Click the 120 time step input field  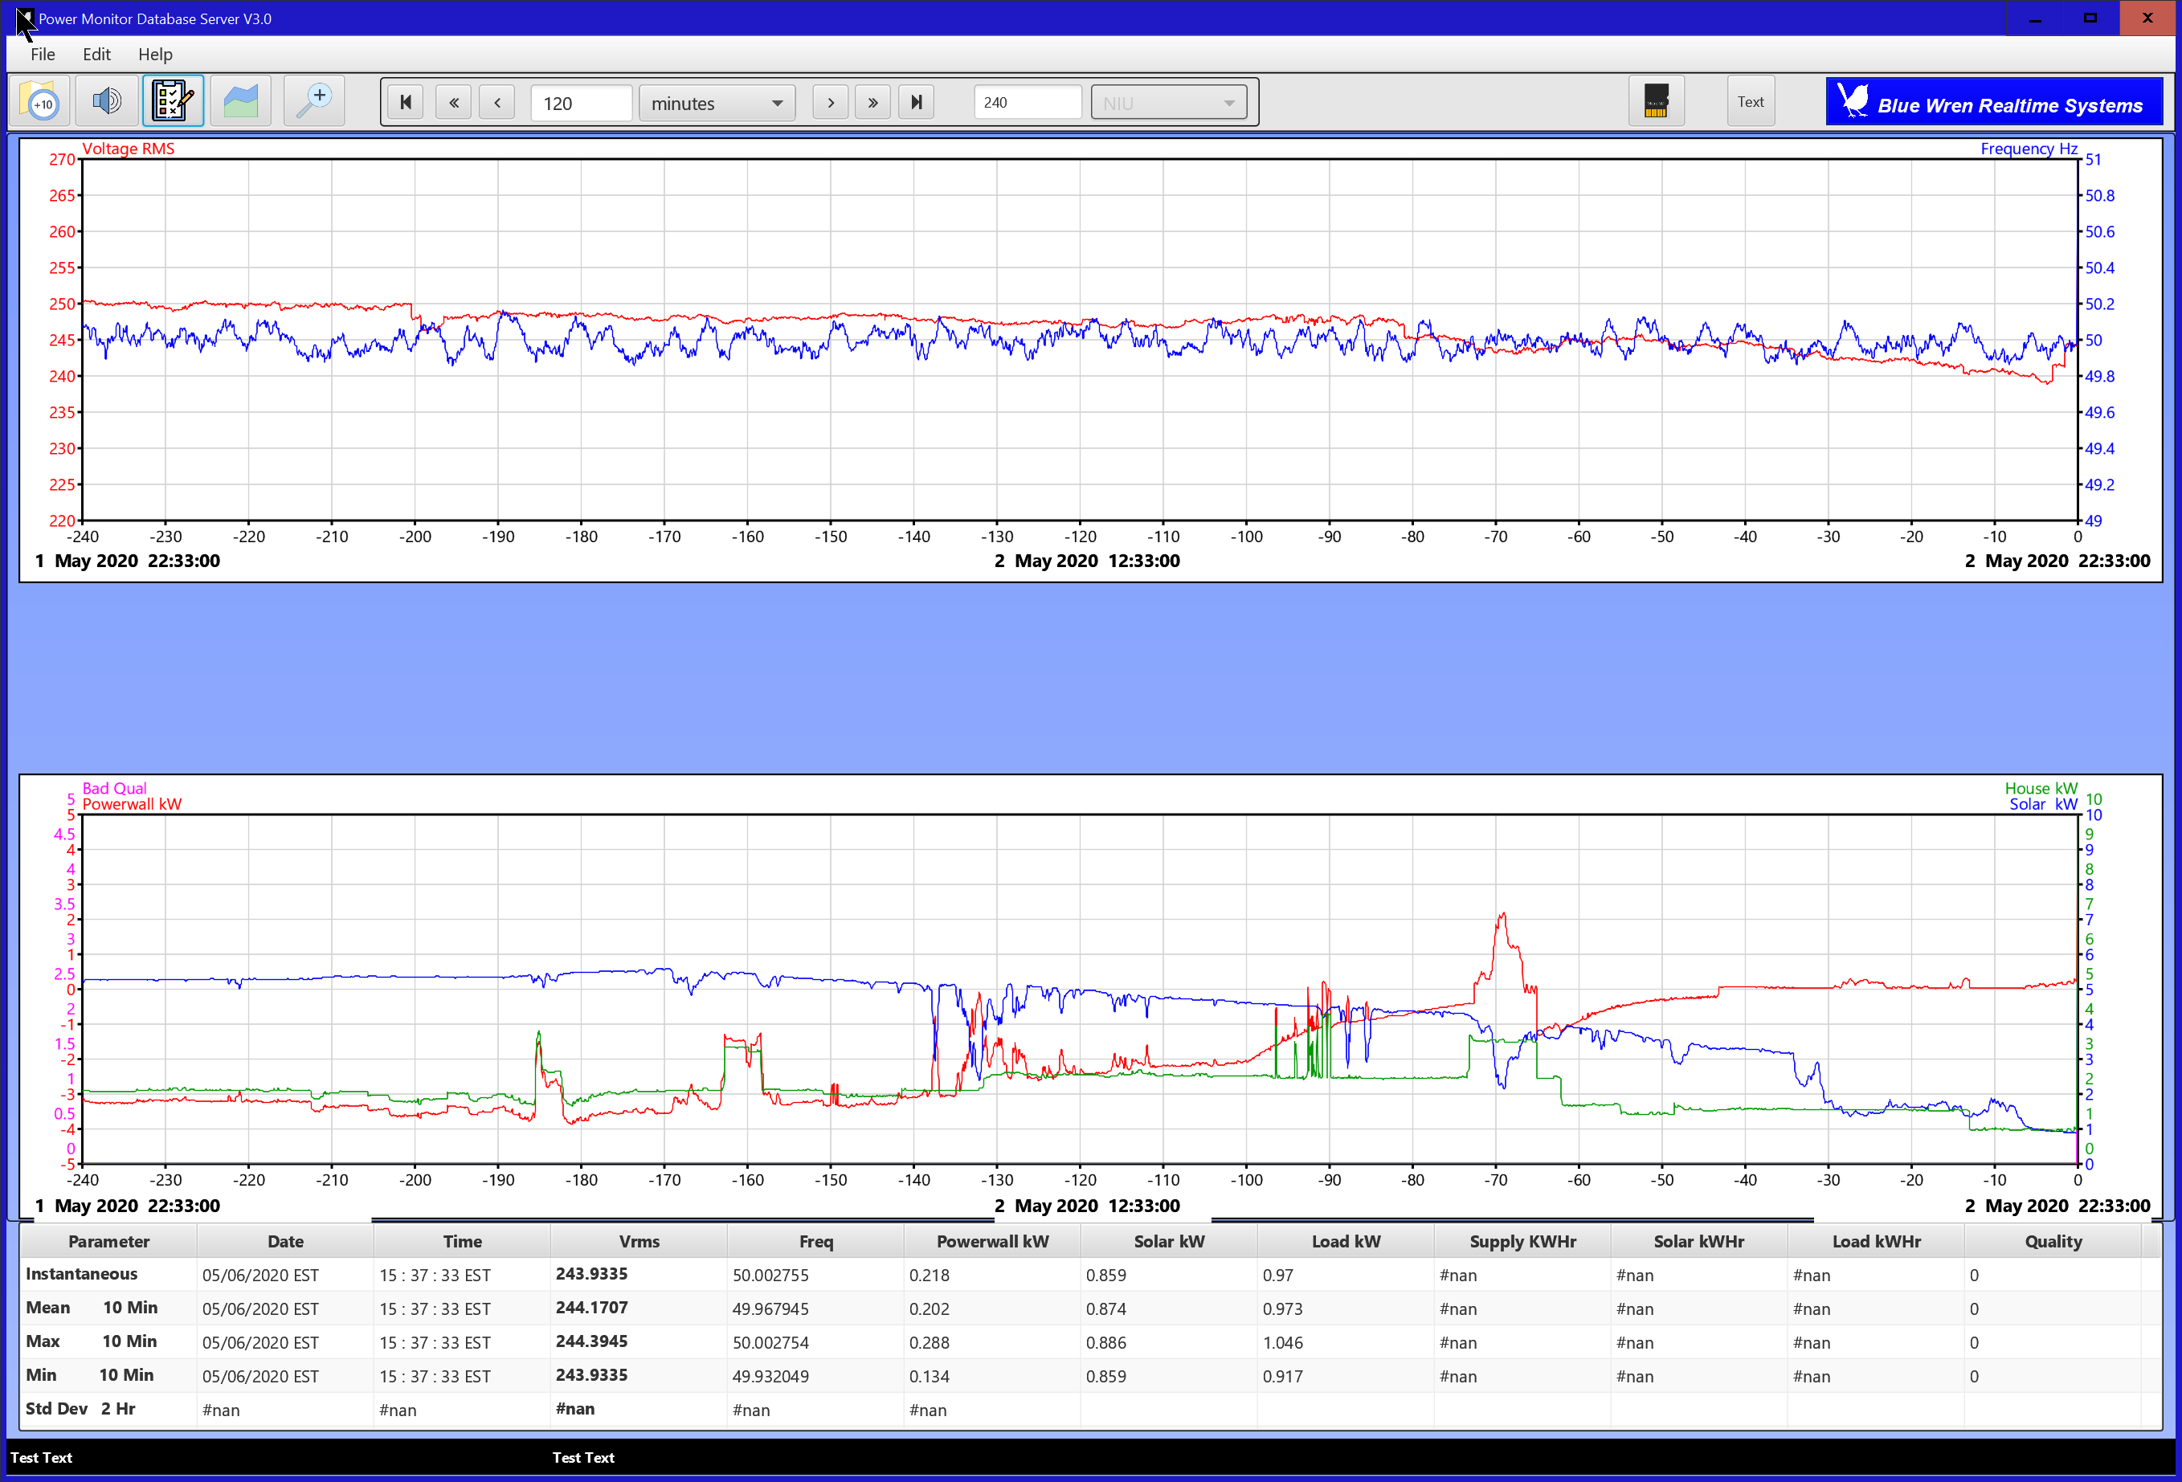pyautogui.click(x=580, y=104)
